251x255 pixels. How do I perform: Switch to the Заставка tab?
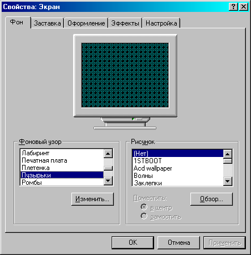[x=48, y=23]
